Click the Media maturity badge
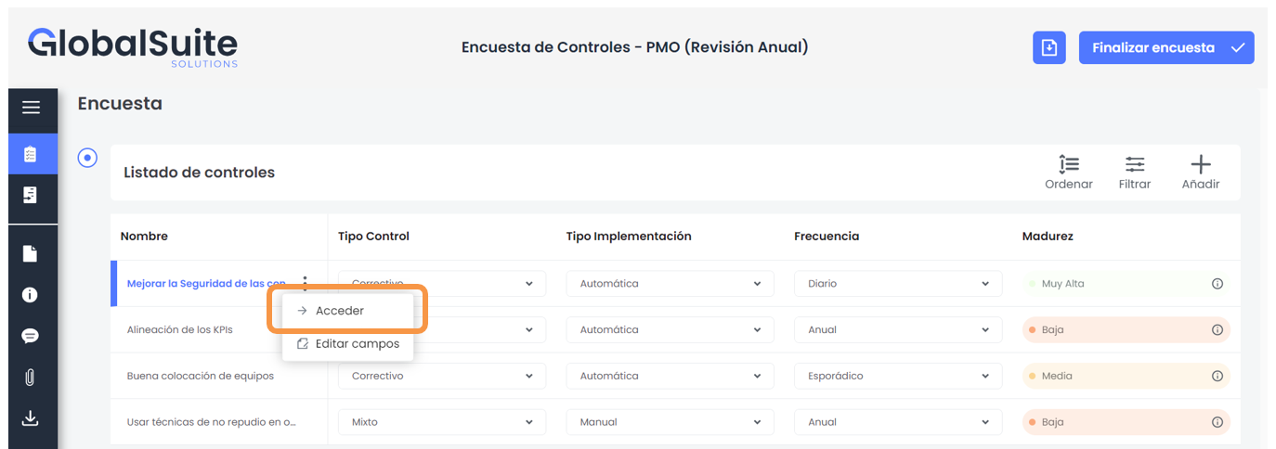This screenshot has width=1276, height=449. click(1059, 377)
